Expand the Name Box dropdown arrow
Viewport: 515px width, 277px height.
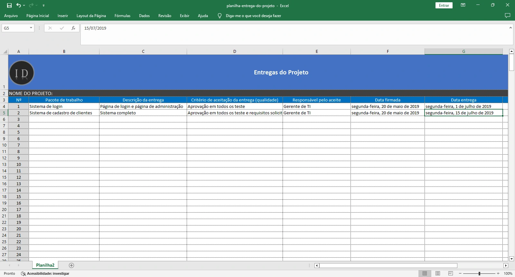pos(31,28)
